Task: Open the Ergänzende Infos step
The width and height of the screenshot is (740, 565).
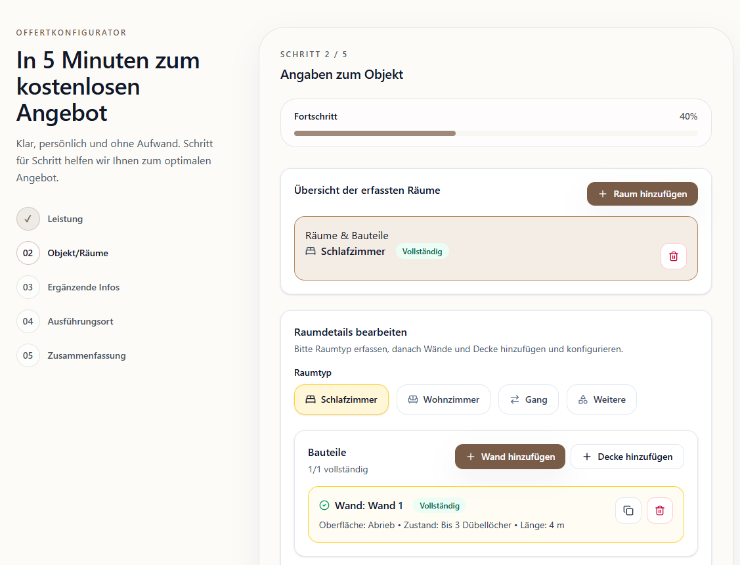Action: coord(83,287)
